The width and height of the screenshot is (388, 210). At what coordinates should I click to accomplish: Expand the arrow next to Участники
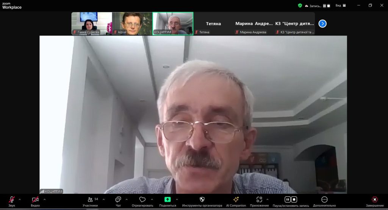tap(104, 199)
